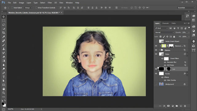Image resolution: width=197 pixels, height=111 pixels.
Task: Click the Add layer style fx icon
Action: (x=164, y=106)
